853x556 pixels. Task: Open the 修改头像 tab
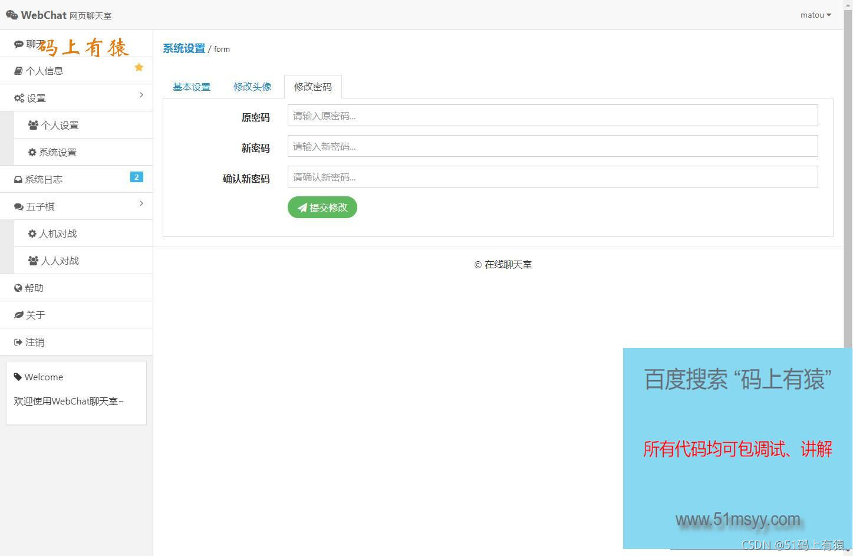coord(252,86)
